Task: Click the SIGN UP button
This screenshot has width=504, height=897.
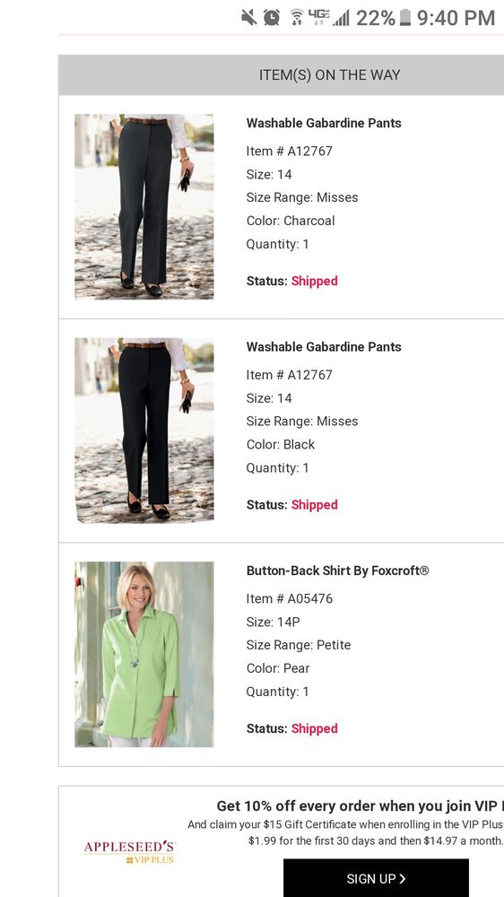Action: coord(376,878)
